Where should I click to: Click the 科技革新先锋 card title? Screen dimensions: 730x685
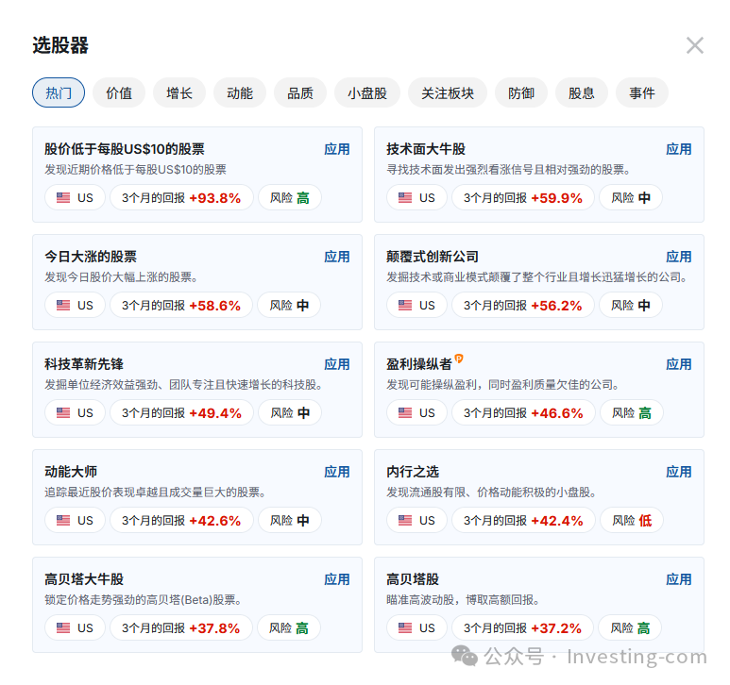pos(84,363)
